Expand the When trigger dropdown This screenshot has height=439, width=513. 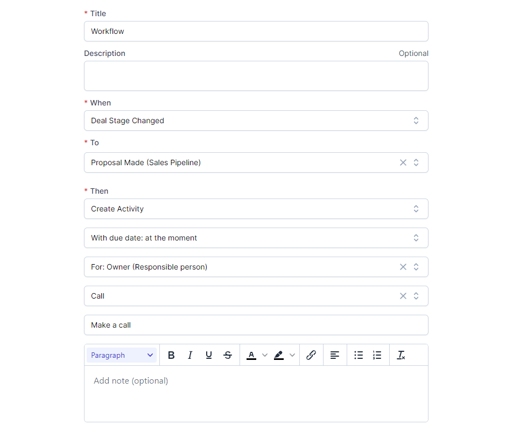tap(256, 121)
